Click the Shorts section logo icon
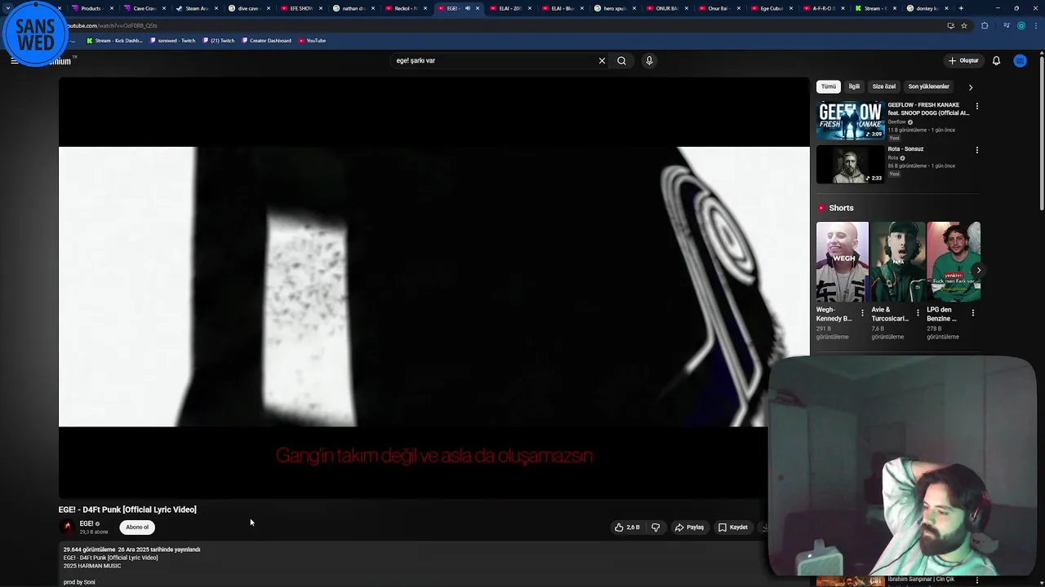 (x=821, y=208)
